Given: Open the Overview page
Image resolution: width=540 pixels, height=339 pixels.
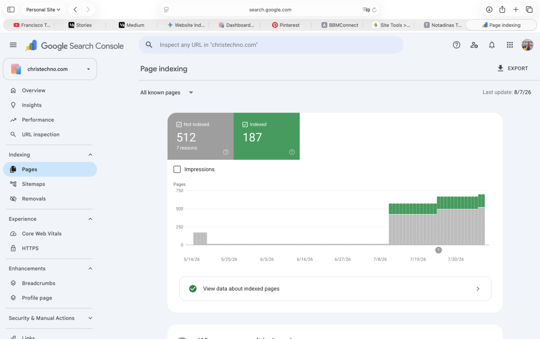Looking at the screenshot, I should point(50,90).
